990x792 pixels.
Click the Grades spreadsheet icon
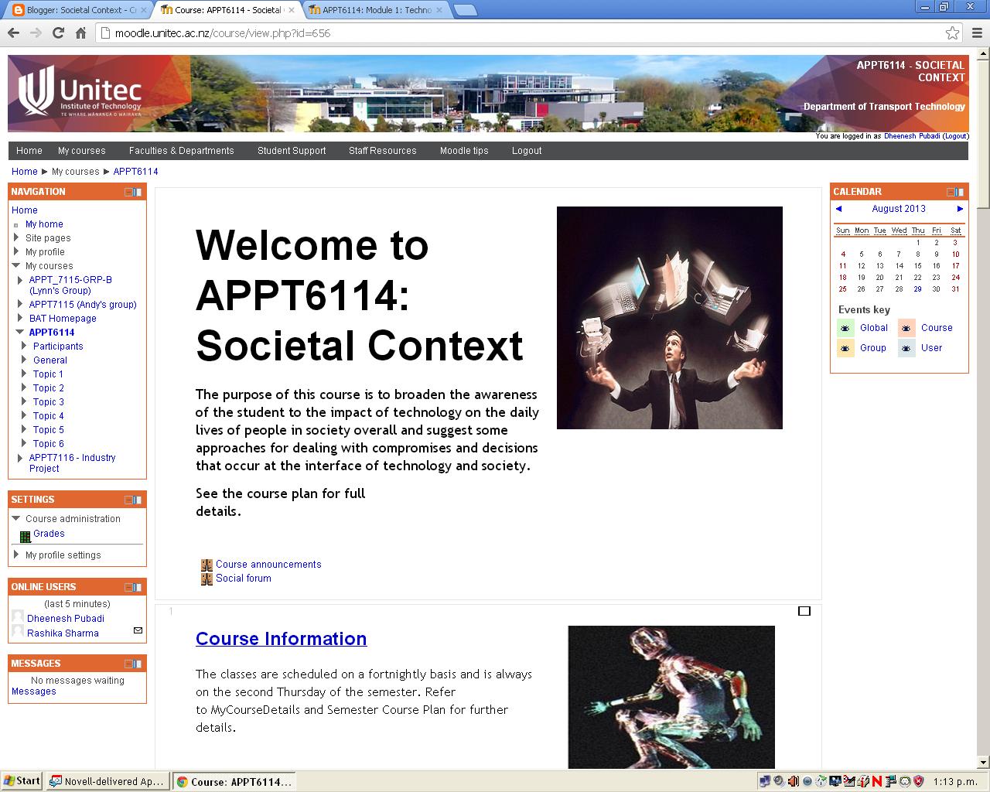point(26,535)
